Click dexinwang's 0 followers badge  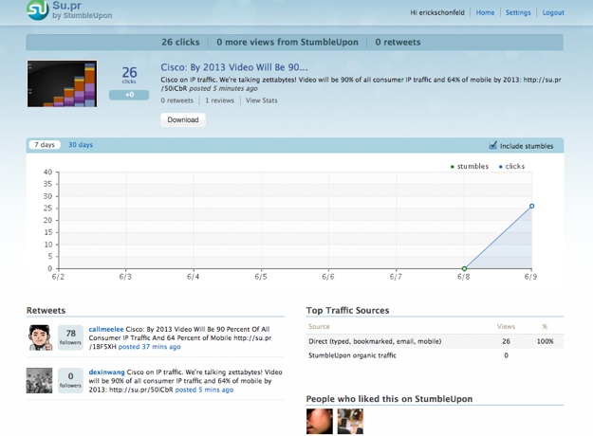tap(71, 380)
